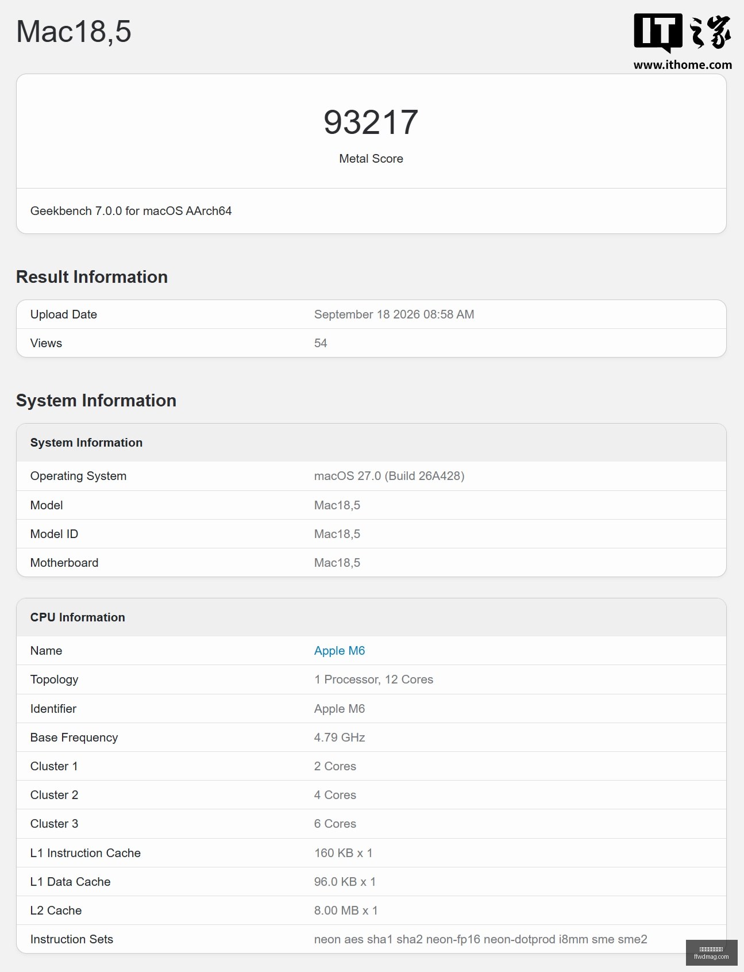Select the Model ID value Mac18,5
Viewport: 744px width, 972px height.
pyautogui.click(x=337, y=534)
